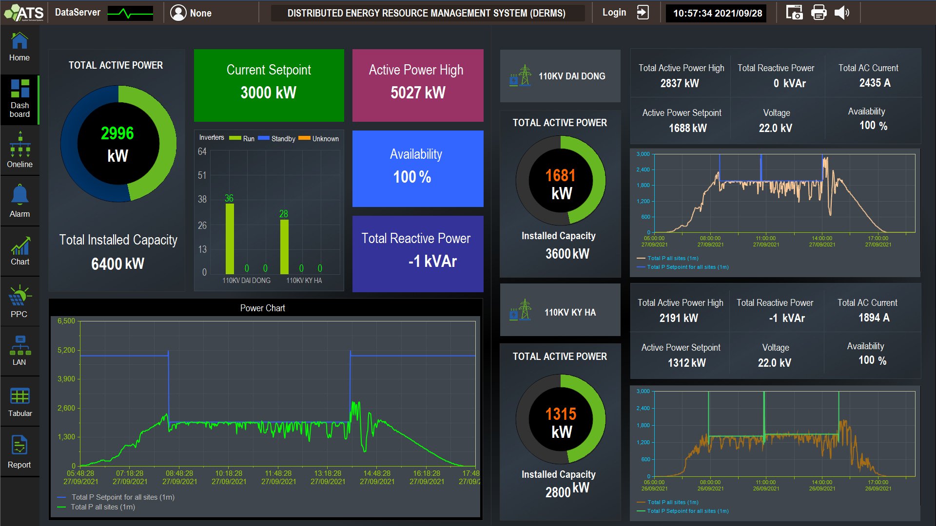Viewport: 936px width, 526px height.
Task: Click the 1312 kW Active Power Setpoint value
Action: tap(686, 363)
